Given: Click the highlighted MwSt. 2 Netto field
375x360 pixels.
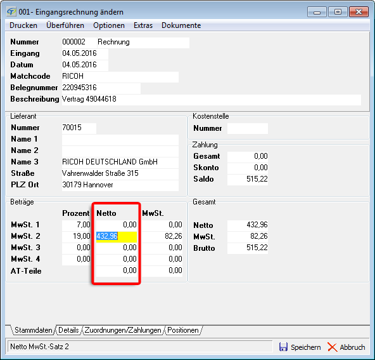Looking at the screenshot, I should (x=117, y=237).
